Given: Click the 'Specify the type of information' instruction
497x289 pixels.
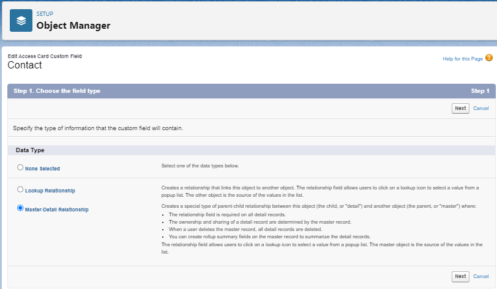Looking at the screenshot, I should tap(98, 128).
